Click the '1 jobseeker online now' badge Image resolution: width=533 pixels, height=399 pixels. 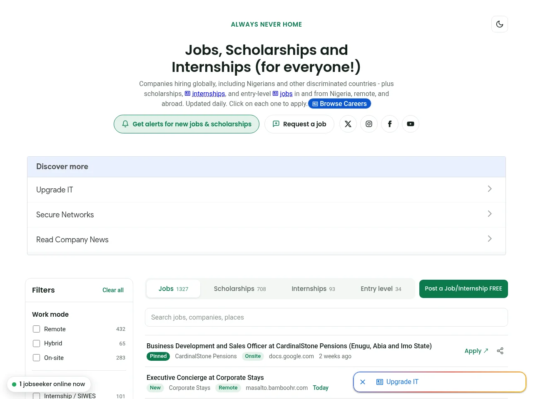pyautogui.click(x=49, y=384)
